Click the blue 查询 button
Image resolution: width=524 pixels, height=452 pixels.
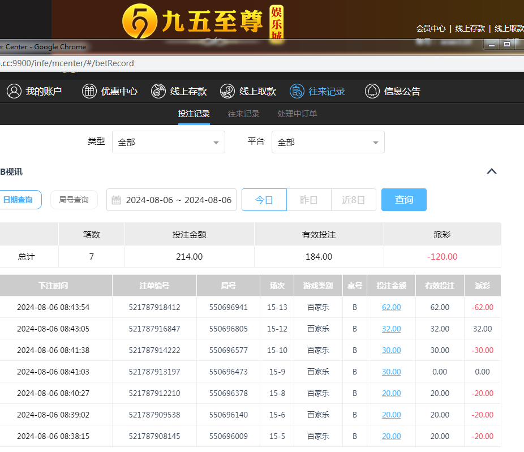click(403, 200)
